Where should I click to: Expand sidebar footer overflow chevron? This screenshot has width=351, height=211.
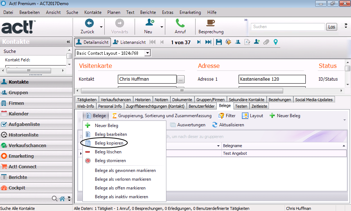pos(69,199)
